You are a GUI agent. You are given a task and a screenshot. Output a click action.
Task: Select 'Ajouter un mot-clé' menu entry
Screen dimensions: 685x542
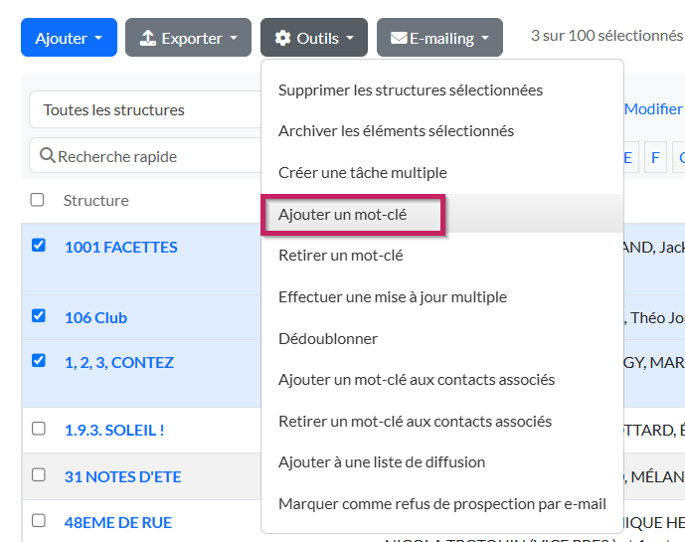tap(343, 214)
